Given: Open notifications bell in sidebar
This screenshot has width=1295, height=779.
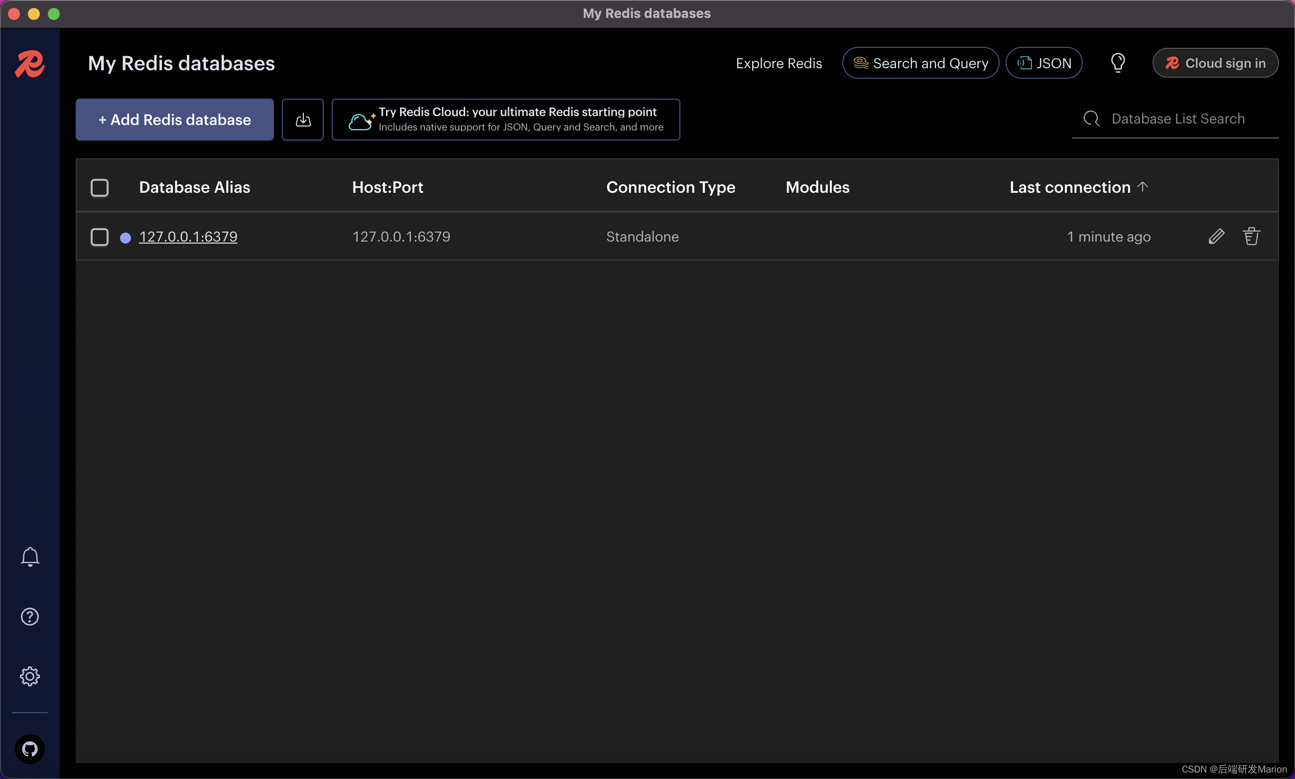Looking at the screenshot, I should click(x=30, y=556).
